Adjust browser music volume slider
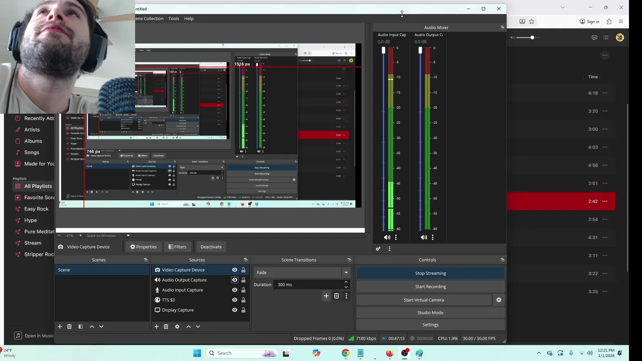 (532, 38)
